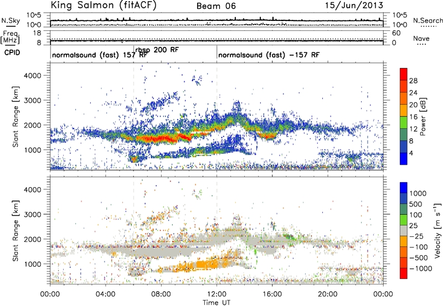443x306 pixels.
Task: Click the "normalsound (fast) 157 RF" CPID entry
Action: [x=100, y=55]
